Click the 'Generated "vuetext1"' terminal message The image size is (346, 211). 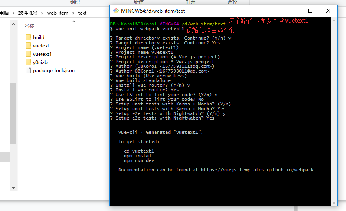(x=174, y=132)
